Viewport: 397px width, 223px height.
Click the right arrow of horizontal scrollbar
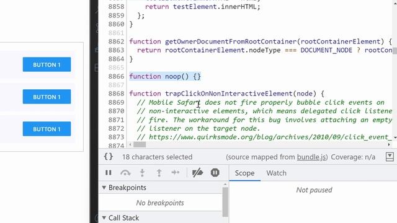point(389,144)
